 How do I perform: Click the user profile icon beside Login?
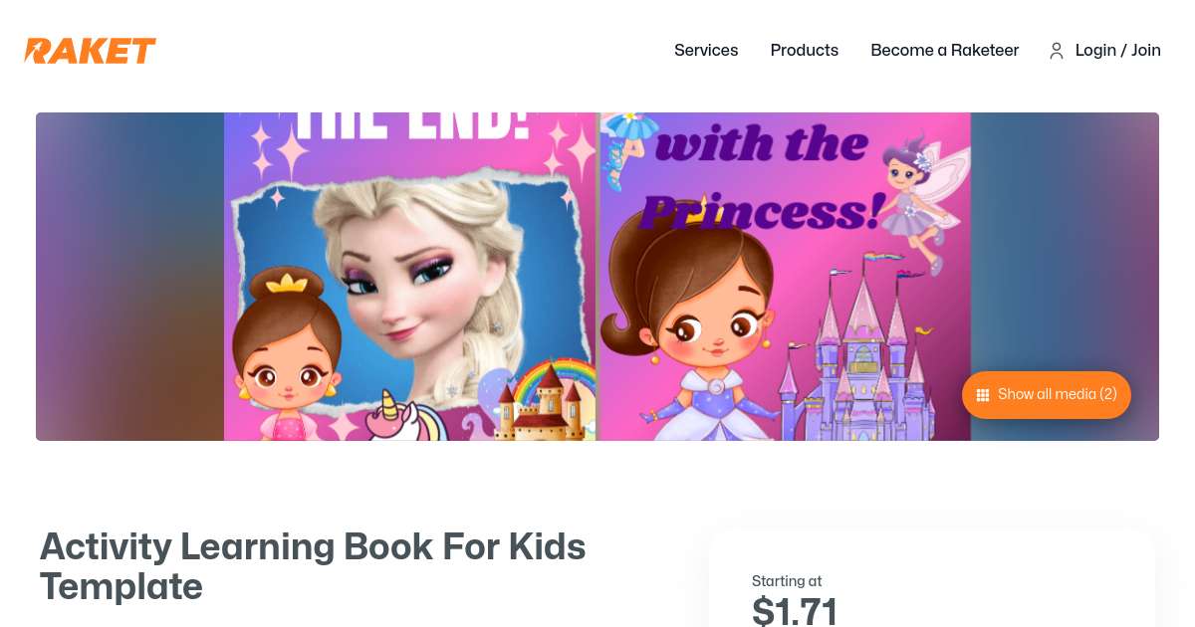(1057, 51)
